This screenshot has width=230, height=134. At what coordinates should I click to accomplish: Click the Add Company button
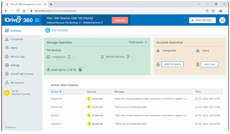click(x=172, y=64)
